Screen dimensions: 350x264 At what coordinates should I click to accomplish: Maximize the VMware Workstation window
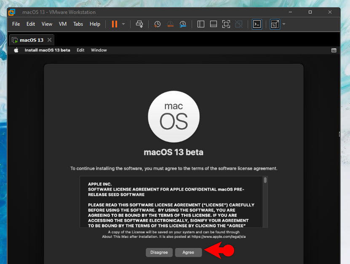pos(310,12)
